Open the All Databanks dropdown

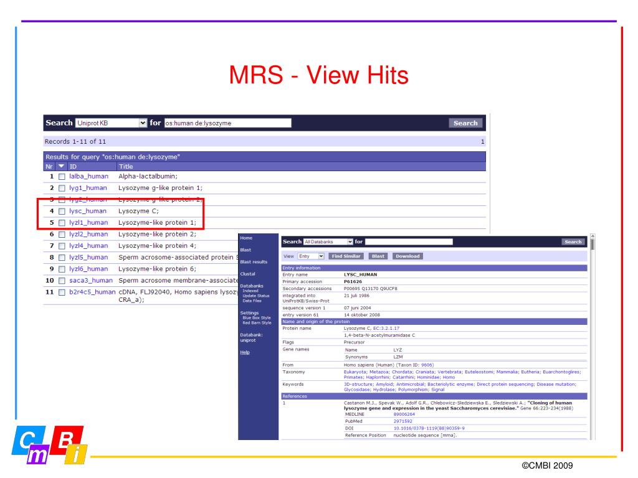coord(328,242)
